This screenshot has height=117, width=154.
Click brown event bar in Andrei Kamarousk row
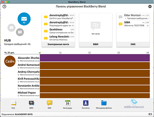point(95,66)
